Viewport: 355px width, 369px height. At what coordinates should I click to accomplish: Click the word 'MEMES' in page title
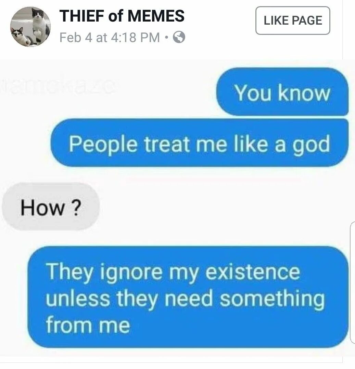point(156,16)
